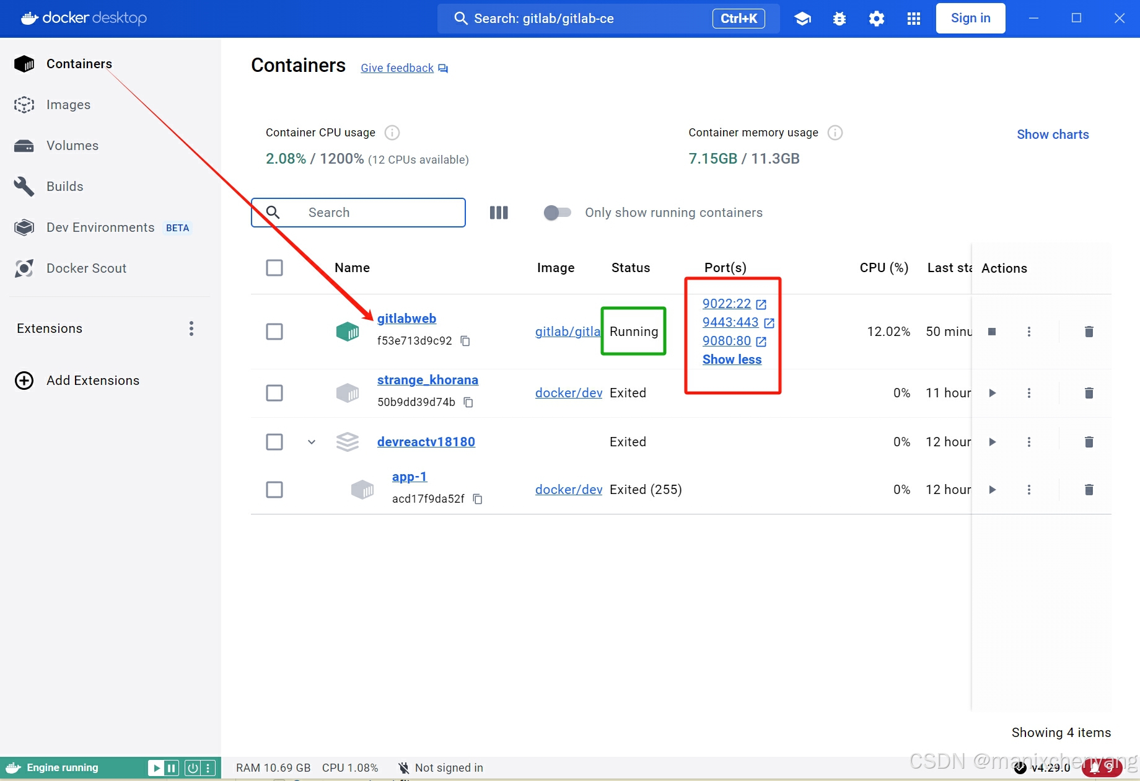The width and height of the screenshot is (1140, 781).
Task: Pause the Docker engine in status bar
Action: (x=172, y=769)
